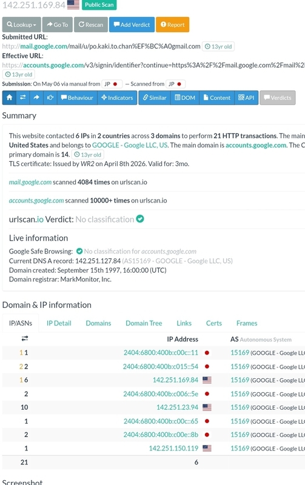The image size is (305, 485).
Task: Click 13yr old badge in Summary paragraph
Action: [x=87, y=155]
